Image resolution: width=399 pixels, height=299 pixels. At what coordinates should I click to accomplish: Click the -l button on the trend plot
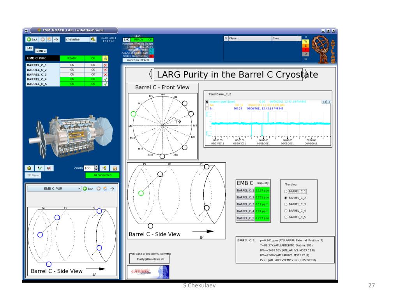(329, 102)
